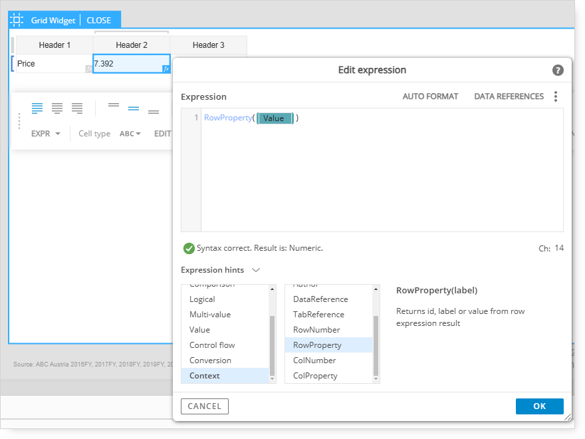This screenshot has height=439, width=585.
Task: Click the category list scroll up arrow
Action: (x=273, y=289)
